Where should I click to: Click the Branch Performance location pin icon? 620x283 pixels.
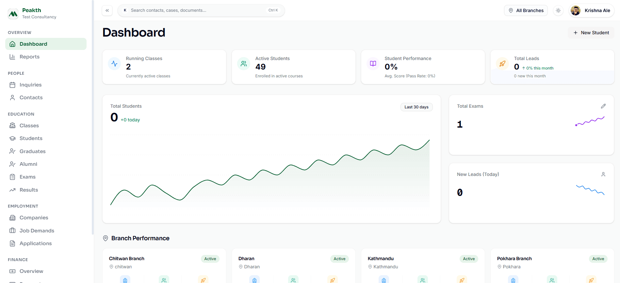pos(106,238)
